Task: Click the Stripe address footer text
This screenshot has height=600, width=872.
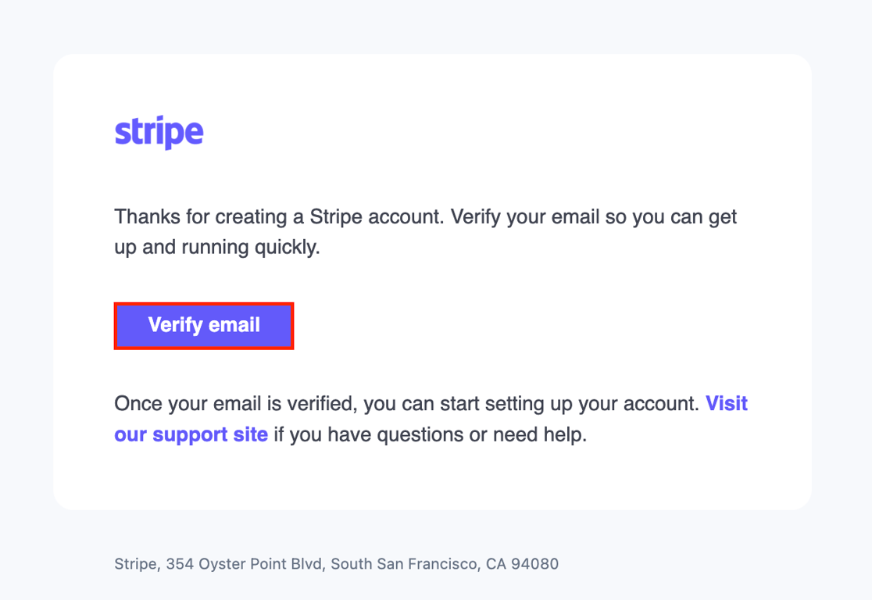Action: (x=336, y=563)
